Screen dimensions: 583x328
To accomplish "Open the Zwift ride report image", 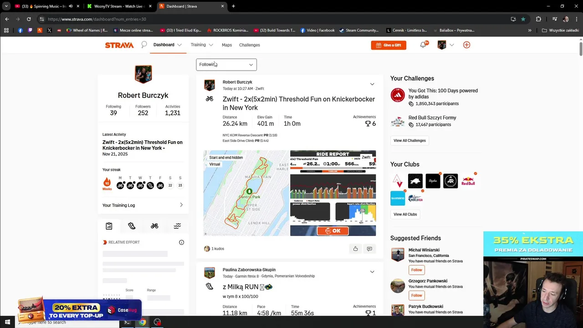I will (x=333, y=193).
